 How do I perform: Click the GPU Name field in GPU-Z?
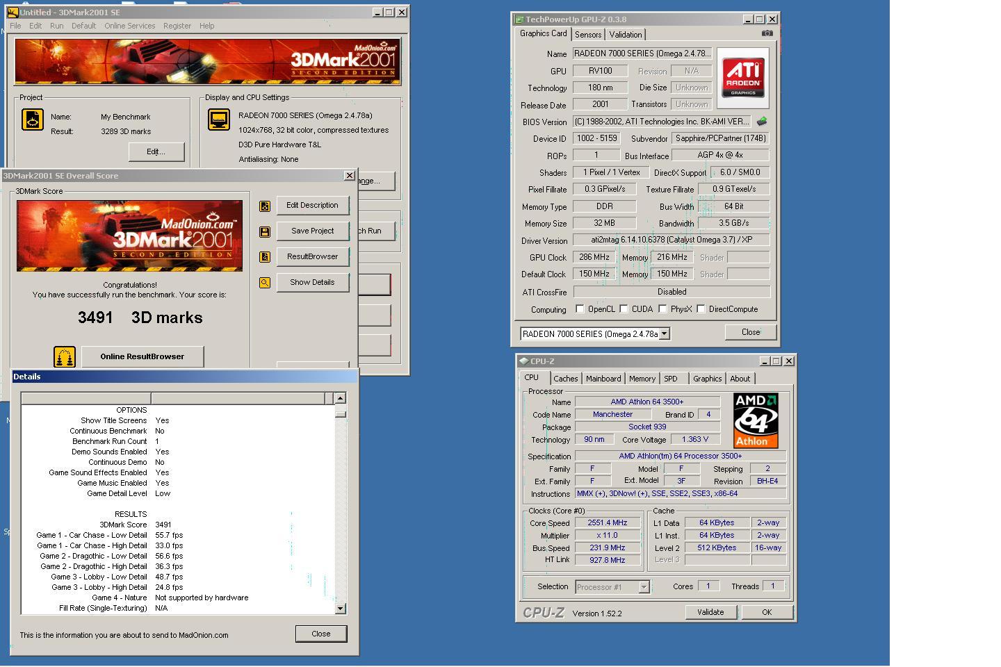[x=642, y=53]
